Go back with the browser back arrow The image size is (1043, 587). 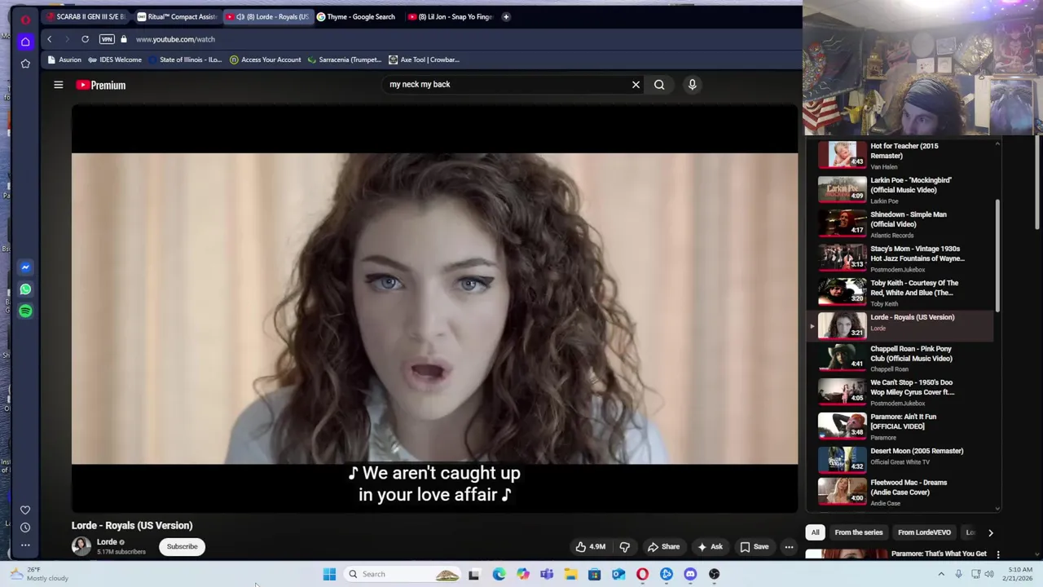49,39
